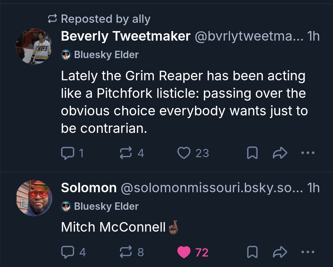The image size is (333, 267).
Task: Open Solomon's profile avatar
Action: (x=34, y=198)
